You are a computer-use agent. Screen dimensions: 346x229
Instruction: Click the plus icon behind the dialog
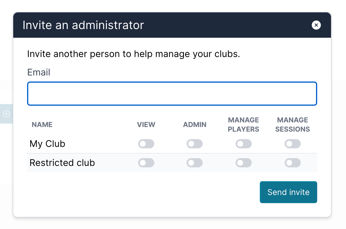pos(6,114)
